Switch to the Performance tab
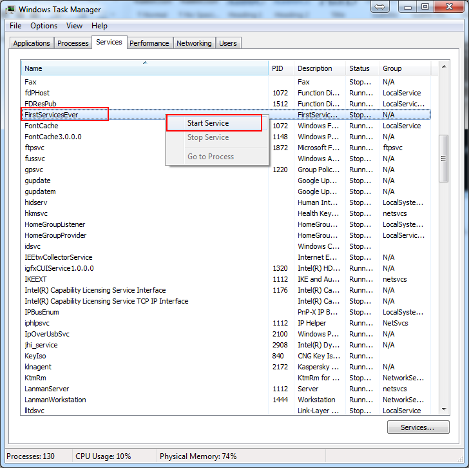 pyautogui.click(x=149, y=43)
